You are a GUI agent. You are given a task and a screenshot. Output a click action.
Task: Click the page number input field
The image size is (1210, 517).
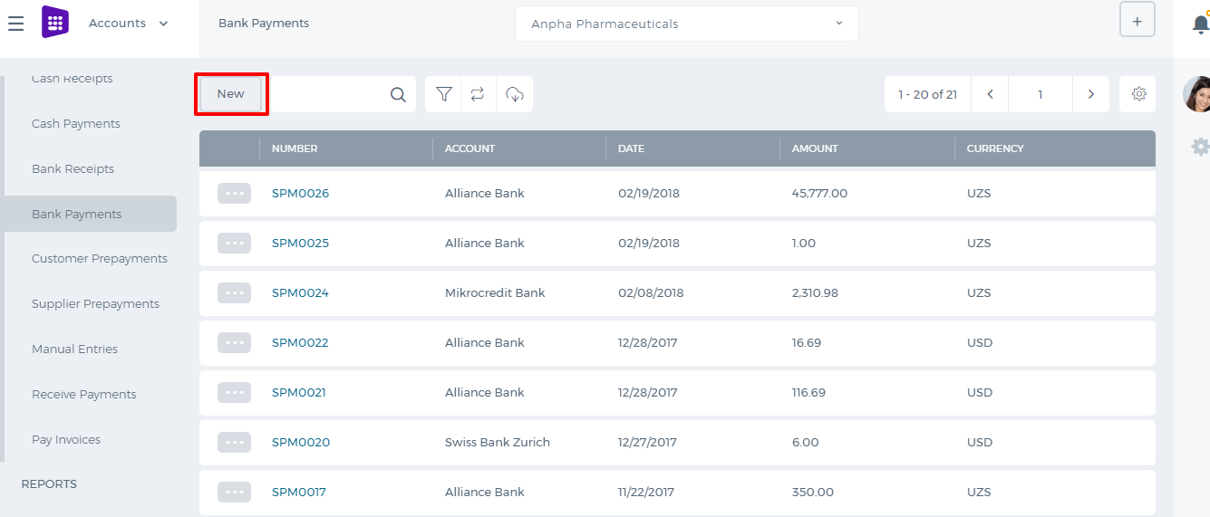click(x=1041, y=94)
